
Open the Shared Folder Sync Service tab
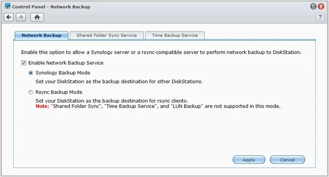tap(107, 35)
